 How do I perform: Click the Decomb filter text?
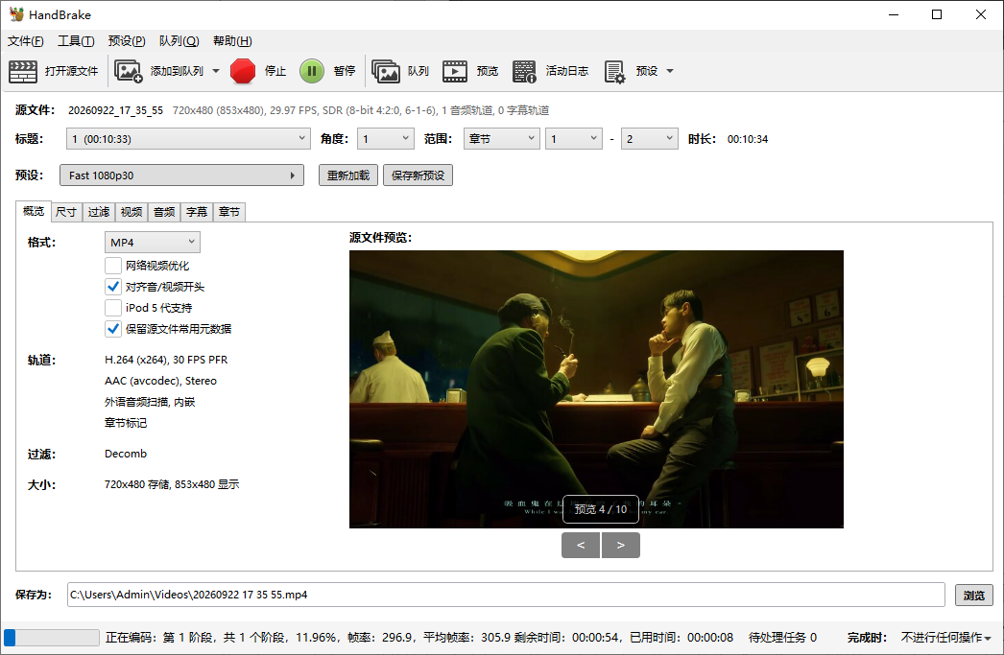[126, 454]
